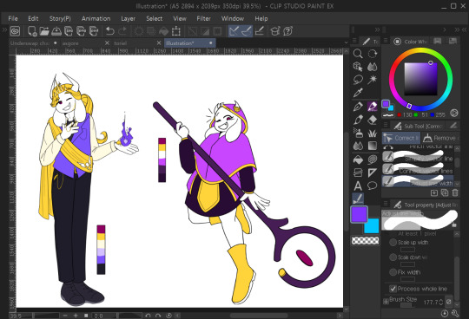Toggle Snap to Grid icon
The height and width of the screenshot is (319, 469).
click(260, 31)
